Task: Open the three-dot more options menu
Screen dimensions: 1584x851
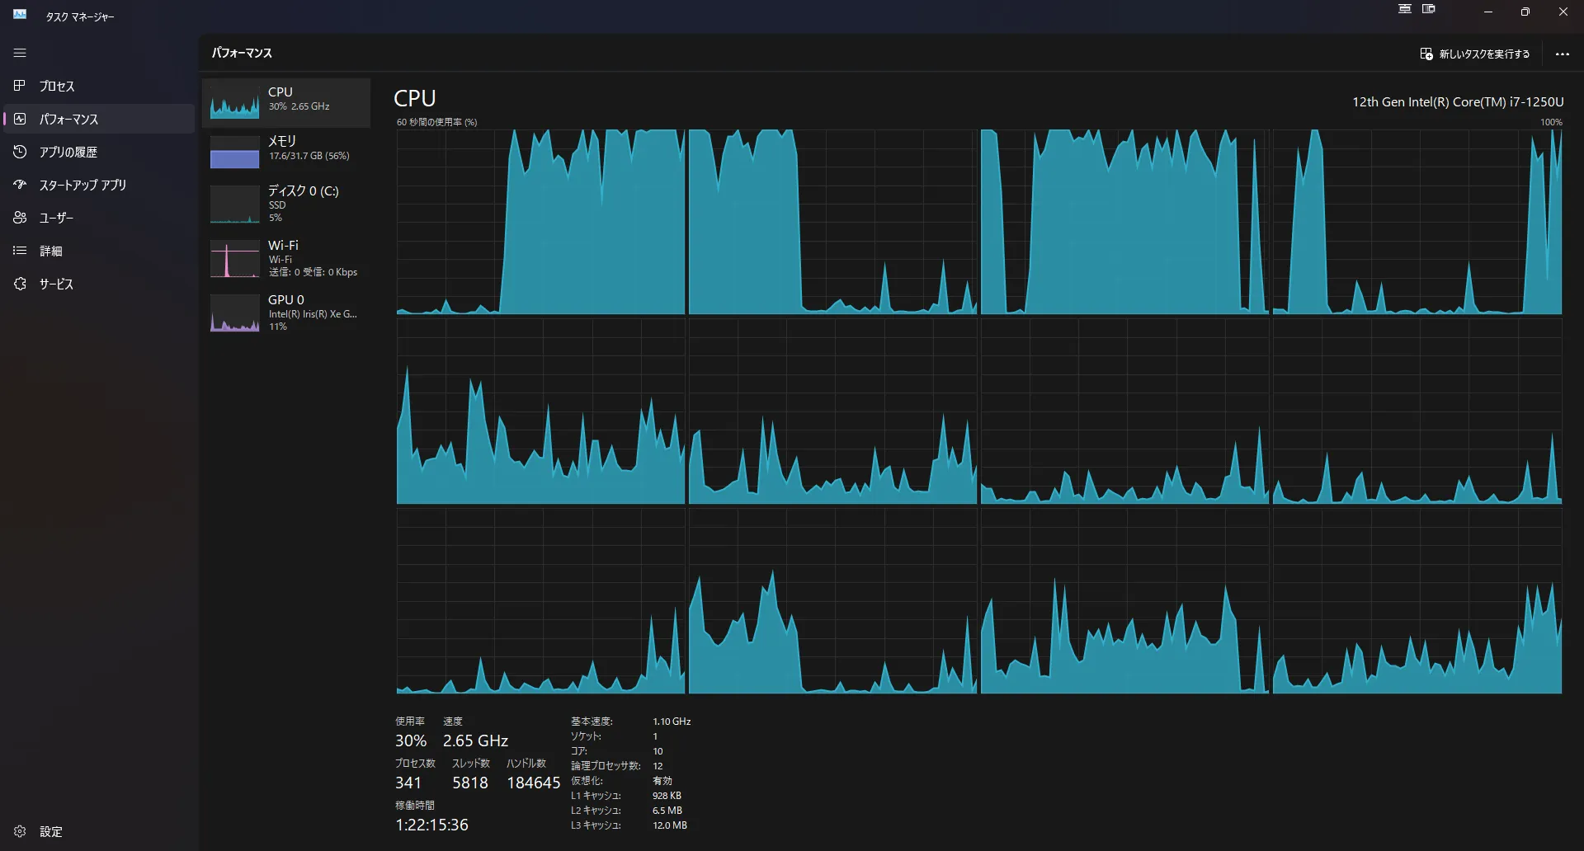Action: click(x=1562, y=54)
